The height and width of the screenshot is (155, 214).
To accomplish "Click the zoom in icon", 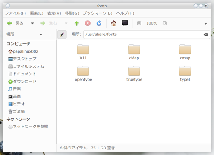I will click(164, 23).
